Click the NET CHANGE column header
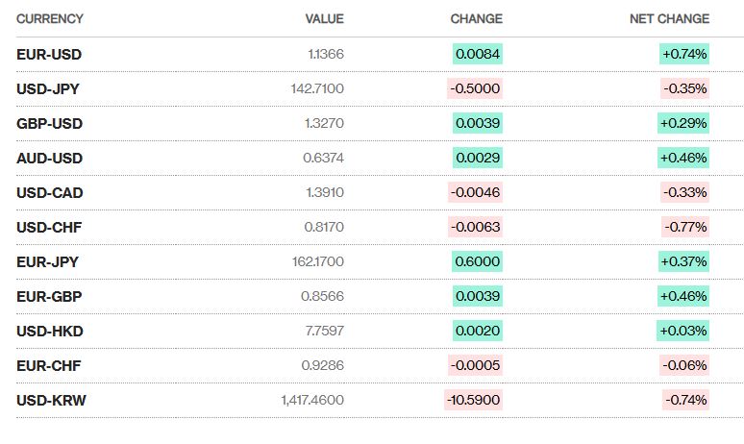Screen dimensions: 744x444 click(670, 18)
